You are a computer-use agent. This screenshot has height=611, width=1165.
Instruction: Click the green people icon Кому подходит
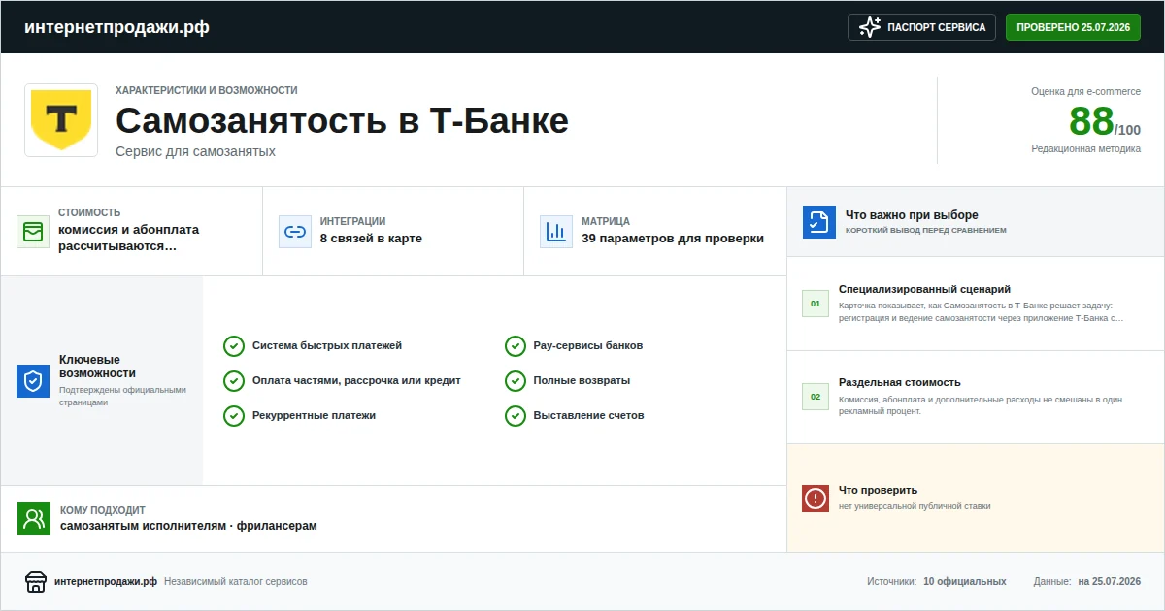(x=34, y=519)
